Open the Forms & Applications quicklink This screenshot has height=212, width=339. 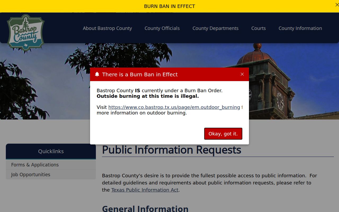coord(51,165)
